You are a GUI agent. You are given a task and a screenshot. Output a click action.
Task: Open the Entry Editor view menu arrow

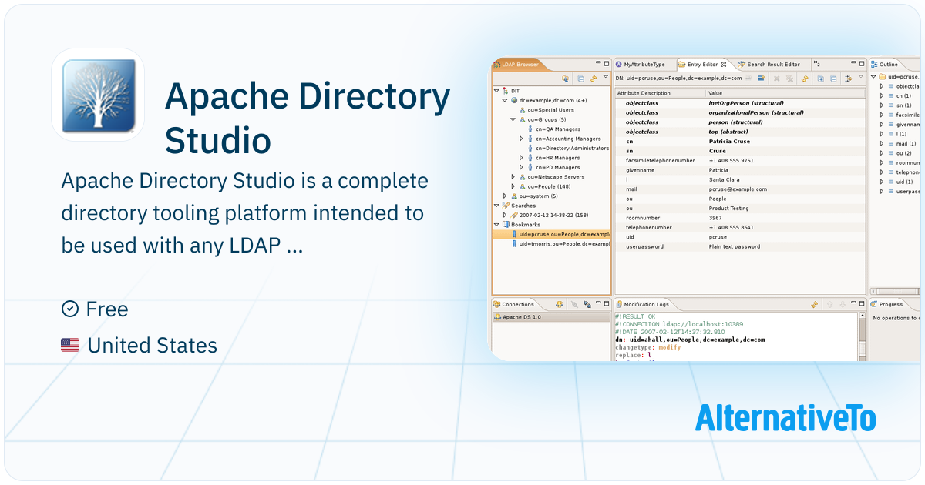pyautogui.click(x=861, y=76)
